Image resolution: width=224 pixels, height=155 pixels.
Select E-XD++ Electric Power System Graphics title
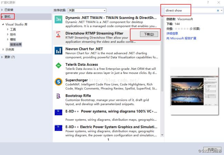[x=111, y=127]
